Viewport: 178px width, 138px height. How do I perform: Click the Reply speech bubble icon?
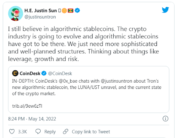38,131
